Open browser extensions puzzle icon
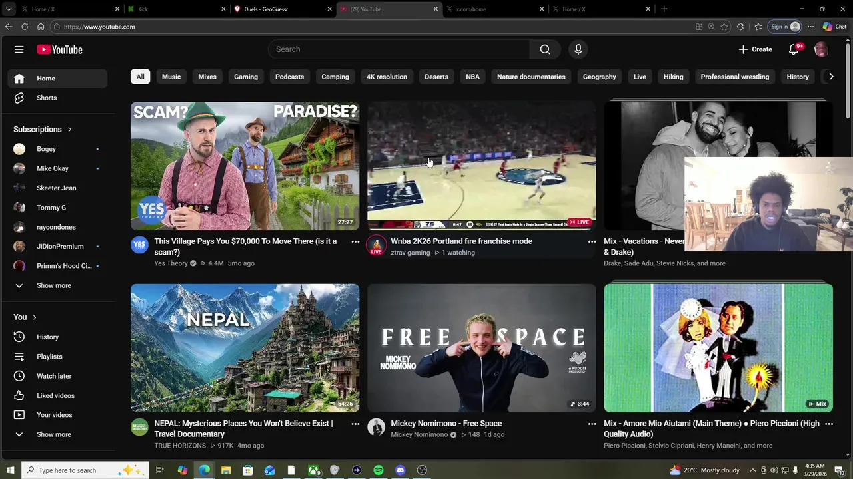The height and width of the screenshot is (479, 853). click(x=740, y=27)
